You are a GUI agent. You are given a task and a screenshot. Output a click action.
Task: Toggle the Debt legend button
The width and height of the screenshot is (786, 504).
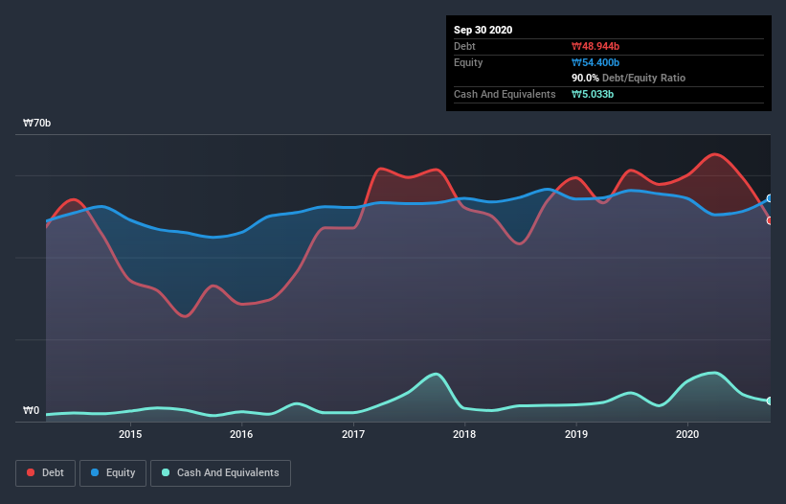pos(45,473)
